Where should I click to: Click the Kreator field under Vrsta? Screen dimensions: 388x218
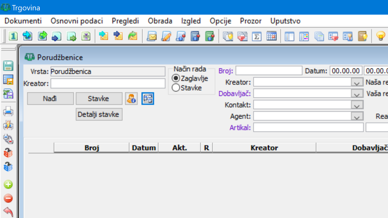point(108,83)
